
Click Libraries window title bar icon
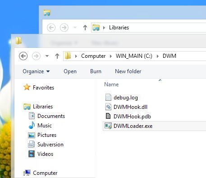coord(47,13)
